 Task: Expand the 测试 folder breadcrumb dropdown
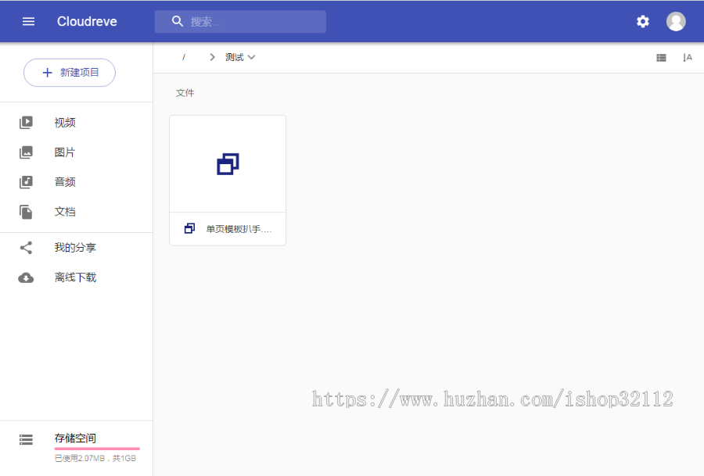240,57
